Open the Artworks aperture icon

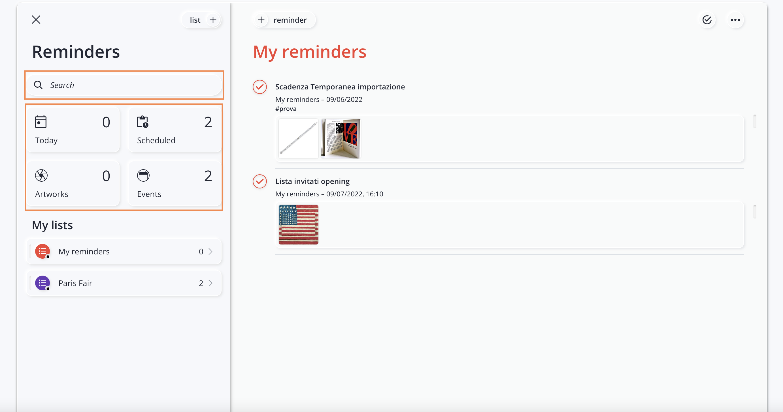(41, 175)
